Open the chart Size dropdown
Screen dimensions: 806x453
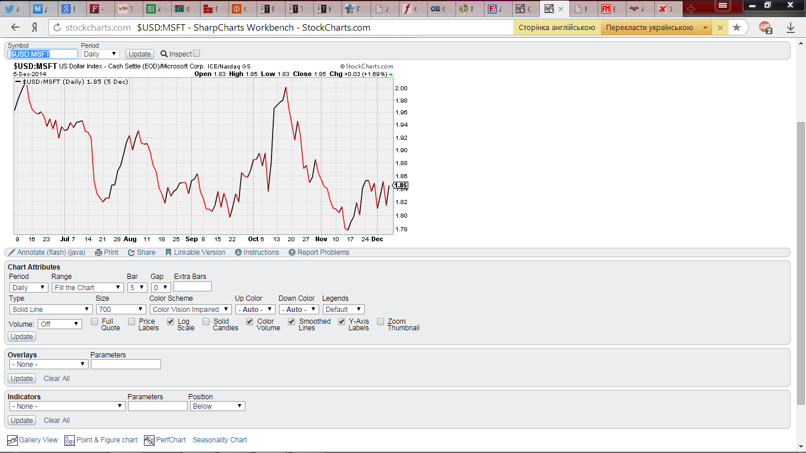121,310
